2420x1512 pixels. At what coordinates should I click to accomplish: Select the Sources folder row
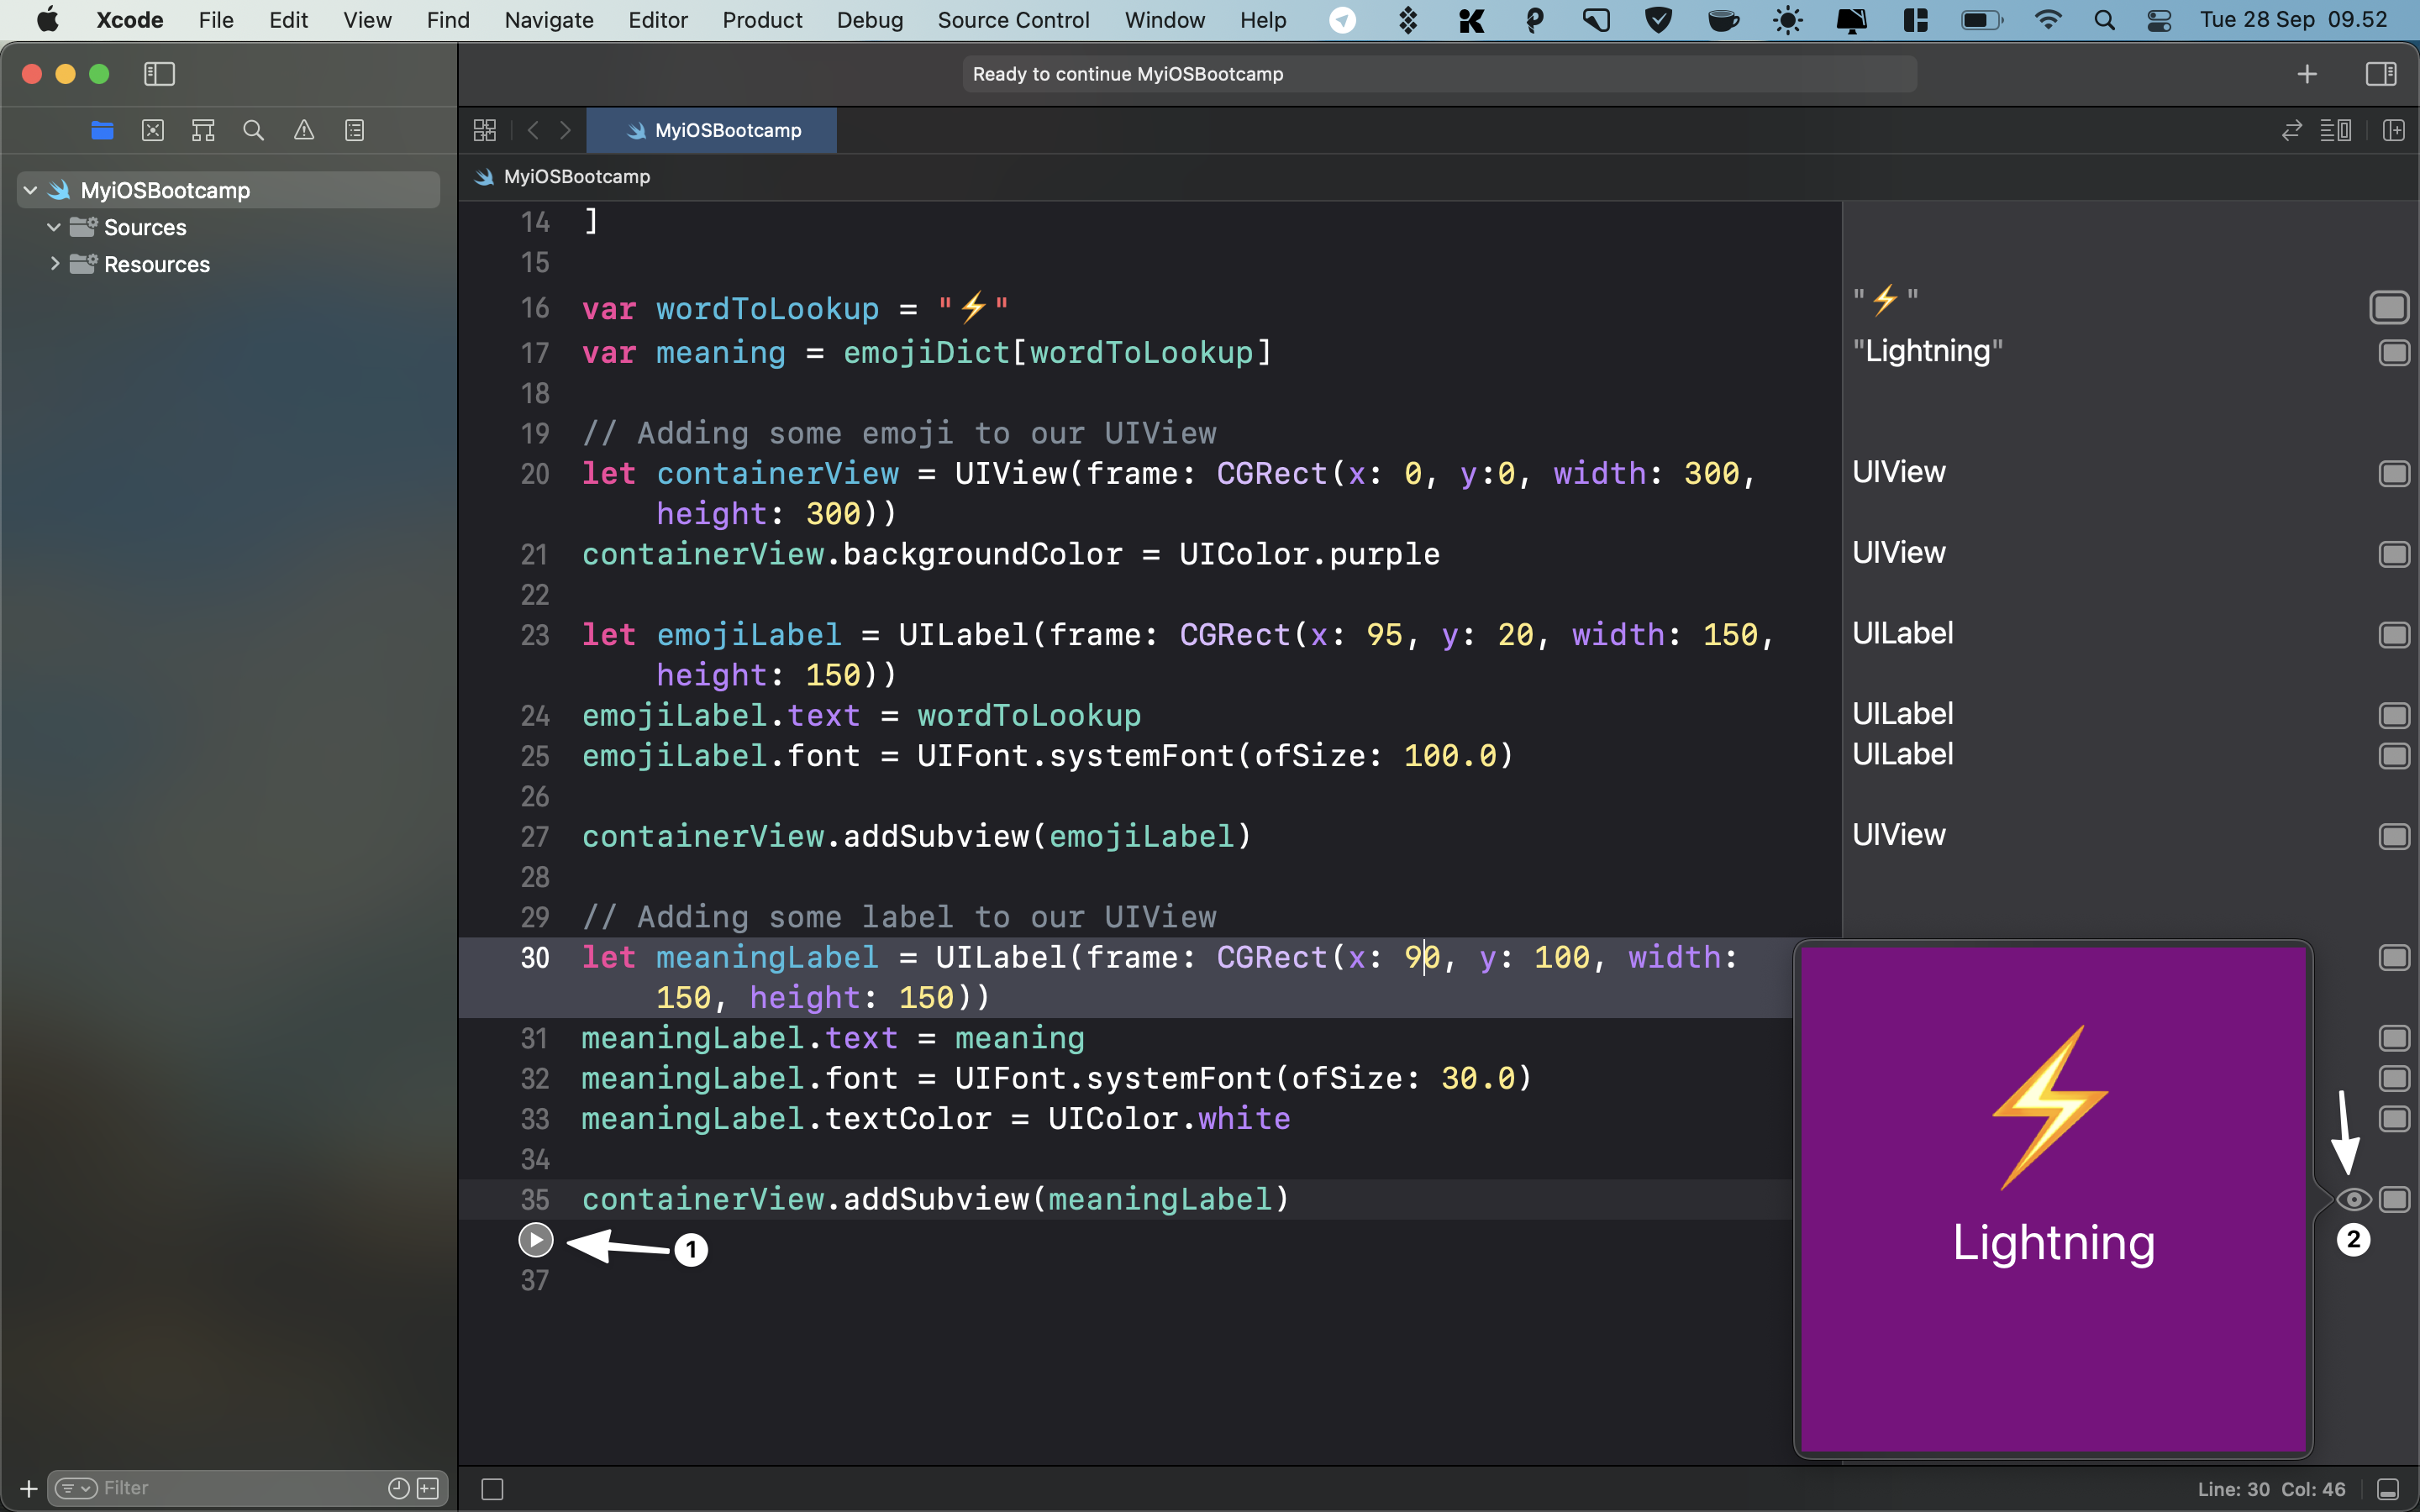pyautogui.click(x=228, y=227)
